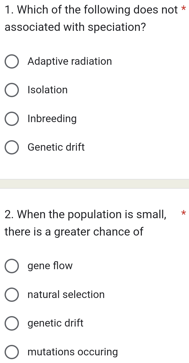Select mutations occuring as the answer

pos(11,352)
